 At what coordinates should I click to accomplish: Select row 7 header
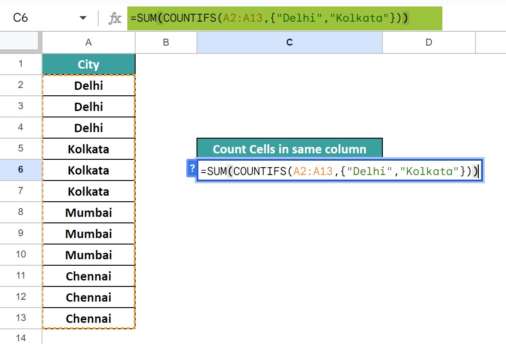[x=21, y=191]
